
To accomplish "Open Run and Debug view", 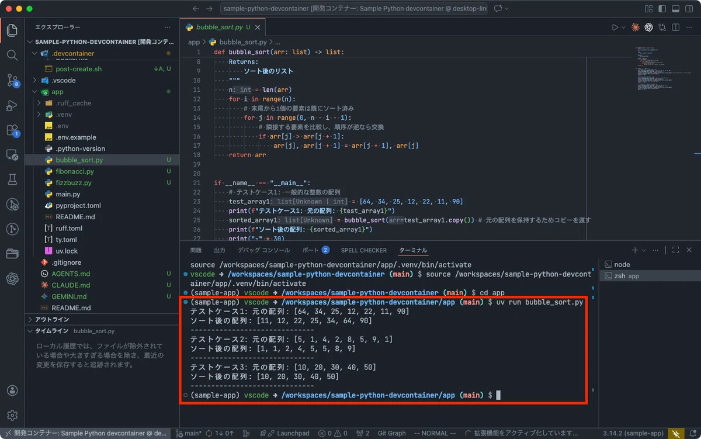I will click(12, 106).
